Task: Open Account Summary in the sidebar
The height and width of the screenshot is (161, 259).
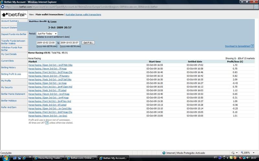Action: click(10, 21)
